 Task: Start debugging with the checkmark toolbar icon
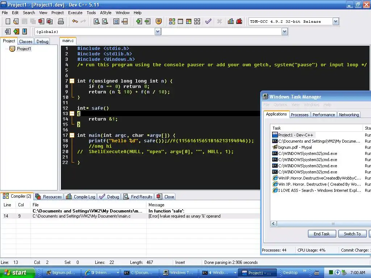tap(208, 21)
